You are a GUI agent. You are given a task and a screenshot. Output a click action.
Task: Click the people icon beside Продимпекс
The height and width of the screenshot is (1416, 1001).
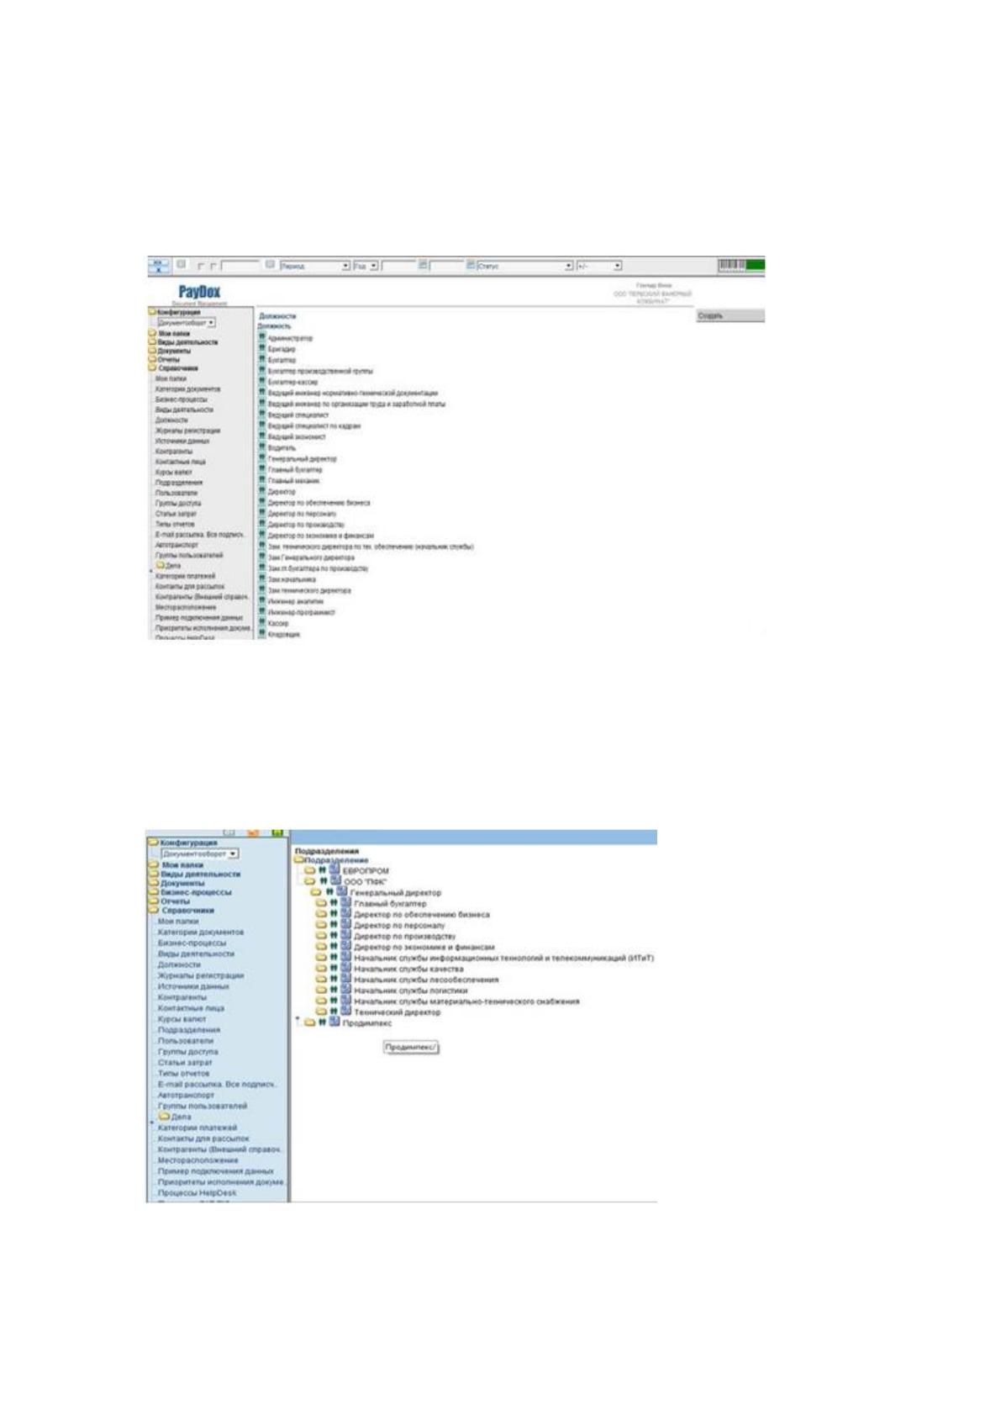pos(323,1022)
